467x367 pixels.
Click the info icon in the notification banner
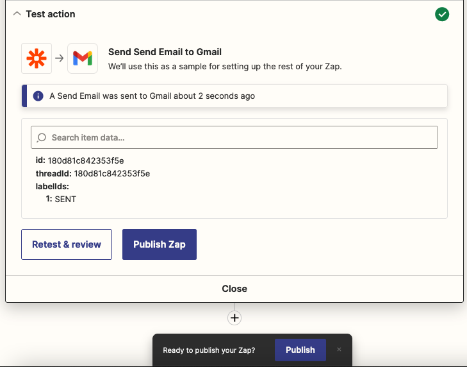[38, 96]
